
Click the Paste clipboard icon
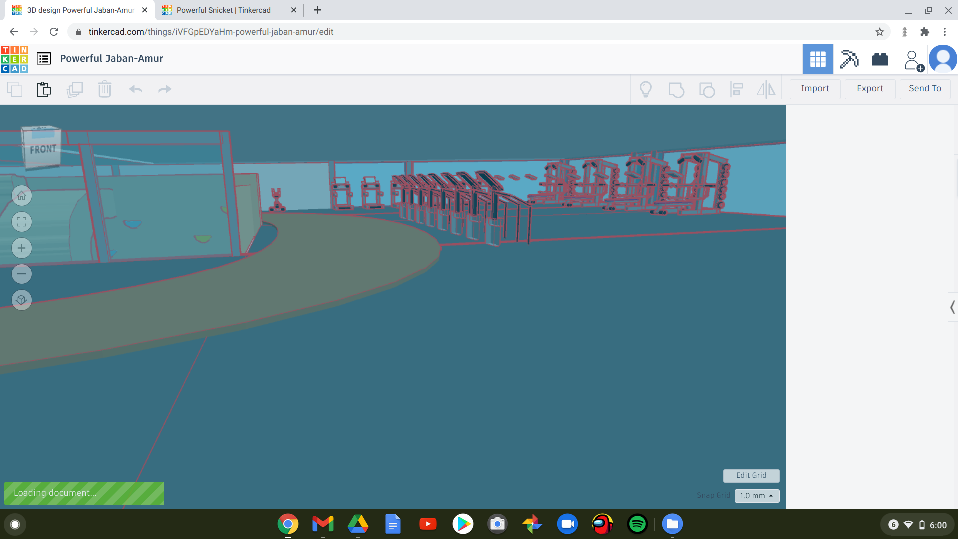(x=44, y=89)
